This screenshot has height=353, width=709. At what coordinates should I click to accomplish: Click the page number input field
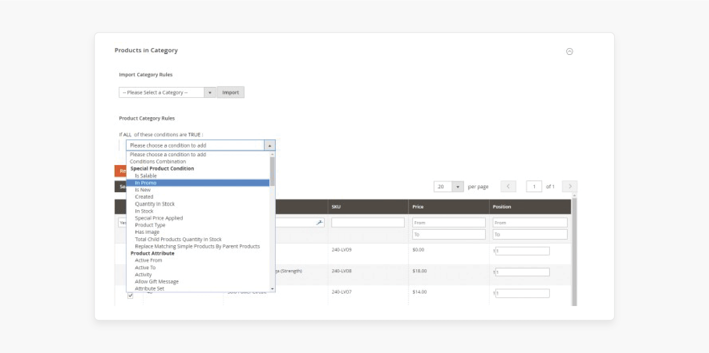click(x=534, y=186)
